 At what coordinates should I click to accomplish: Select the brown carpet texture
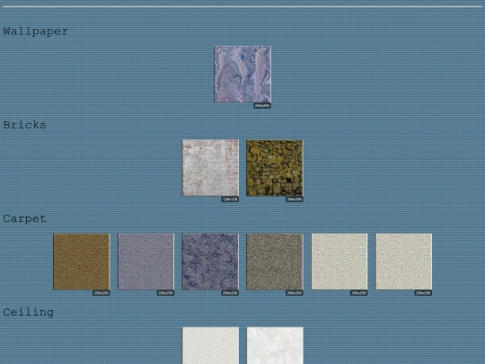tap(82, 262)
